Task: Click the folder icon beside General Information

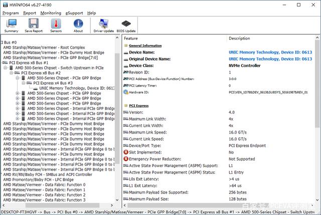Action: [126, 45]
